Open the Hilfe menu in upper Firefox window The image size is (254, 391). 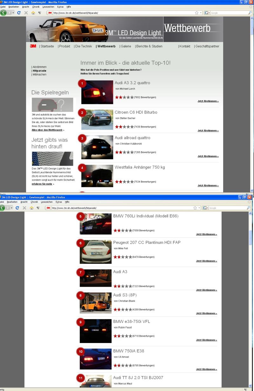(69, 7)
